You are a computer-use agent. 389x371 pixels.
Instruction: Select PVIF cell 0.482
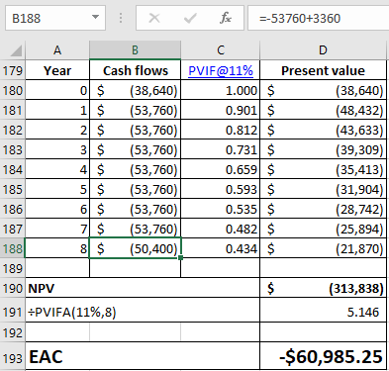tap(221, 229)
